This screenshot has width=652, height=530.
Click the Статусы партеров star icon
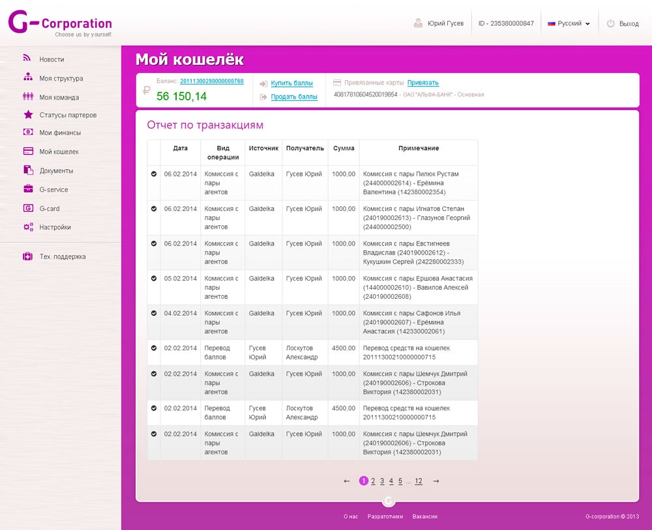pyautogui.click(x=28, y=114)
